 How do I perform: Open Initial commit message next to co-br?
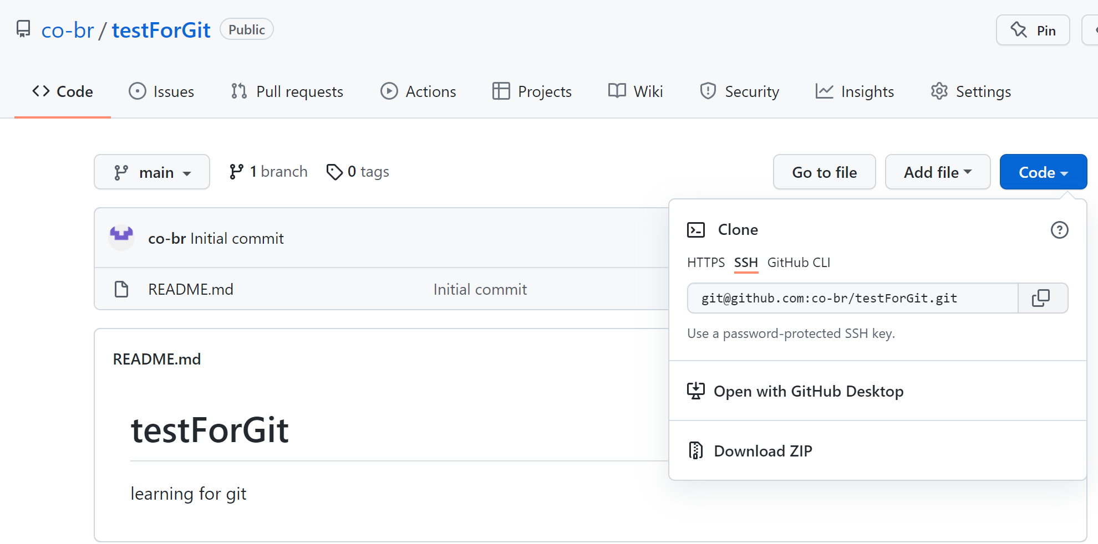click(x=237, y=238)
